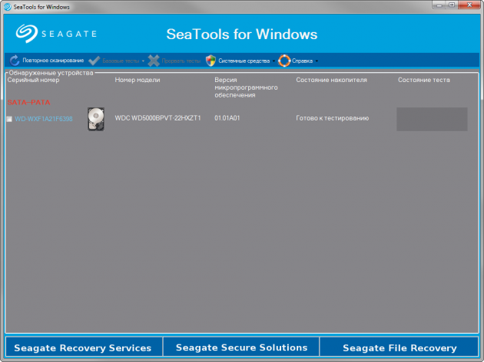
Task: Click the Состояние теста column header
Action: tap(424, 80)
